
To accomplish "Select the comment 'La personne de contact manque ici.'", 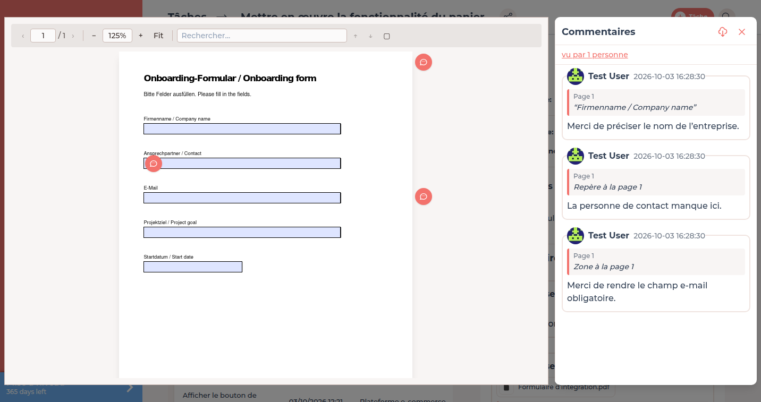I will click(644, 206).
